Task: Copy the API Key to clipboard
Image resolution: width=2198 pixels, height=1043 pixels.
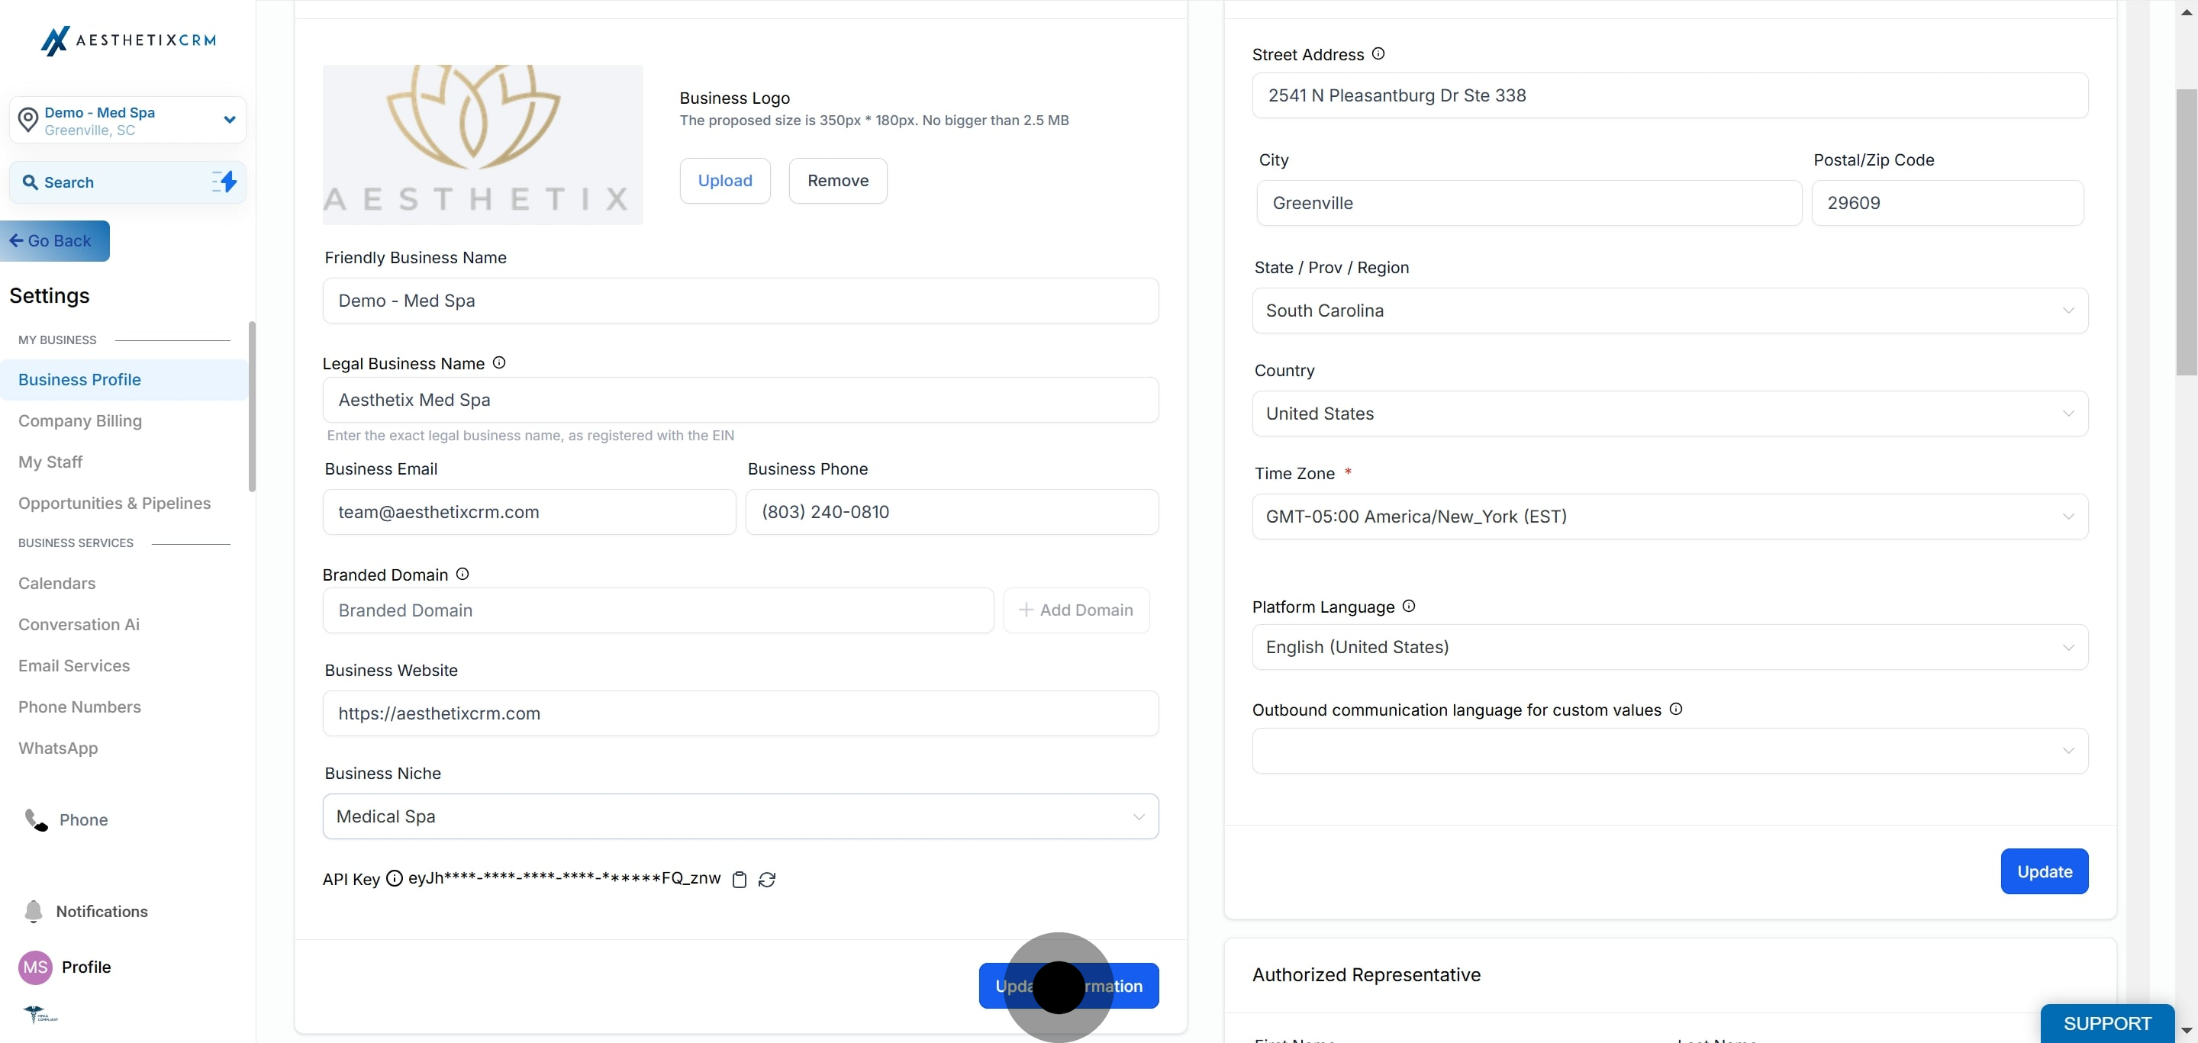Action: 739,879
